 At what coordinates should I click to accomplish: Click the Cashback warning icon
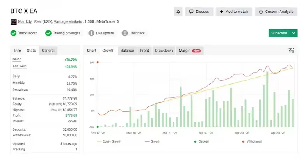tap(125, 33)
